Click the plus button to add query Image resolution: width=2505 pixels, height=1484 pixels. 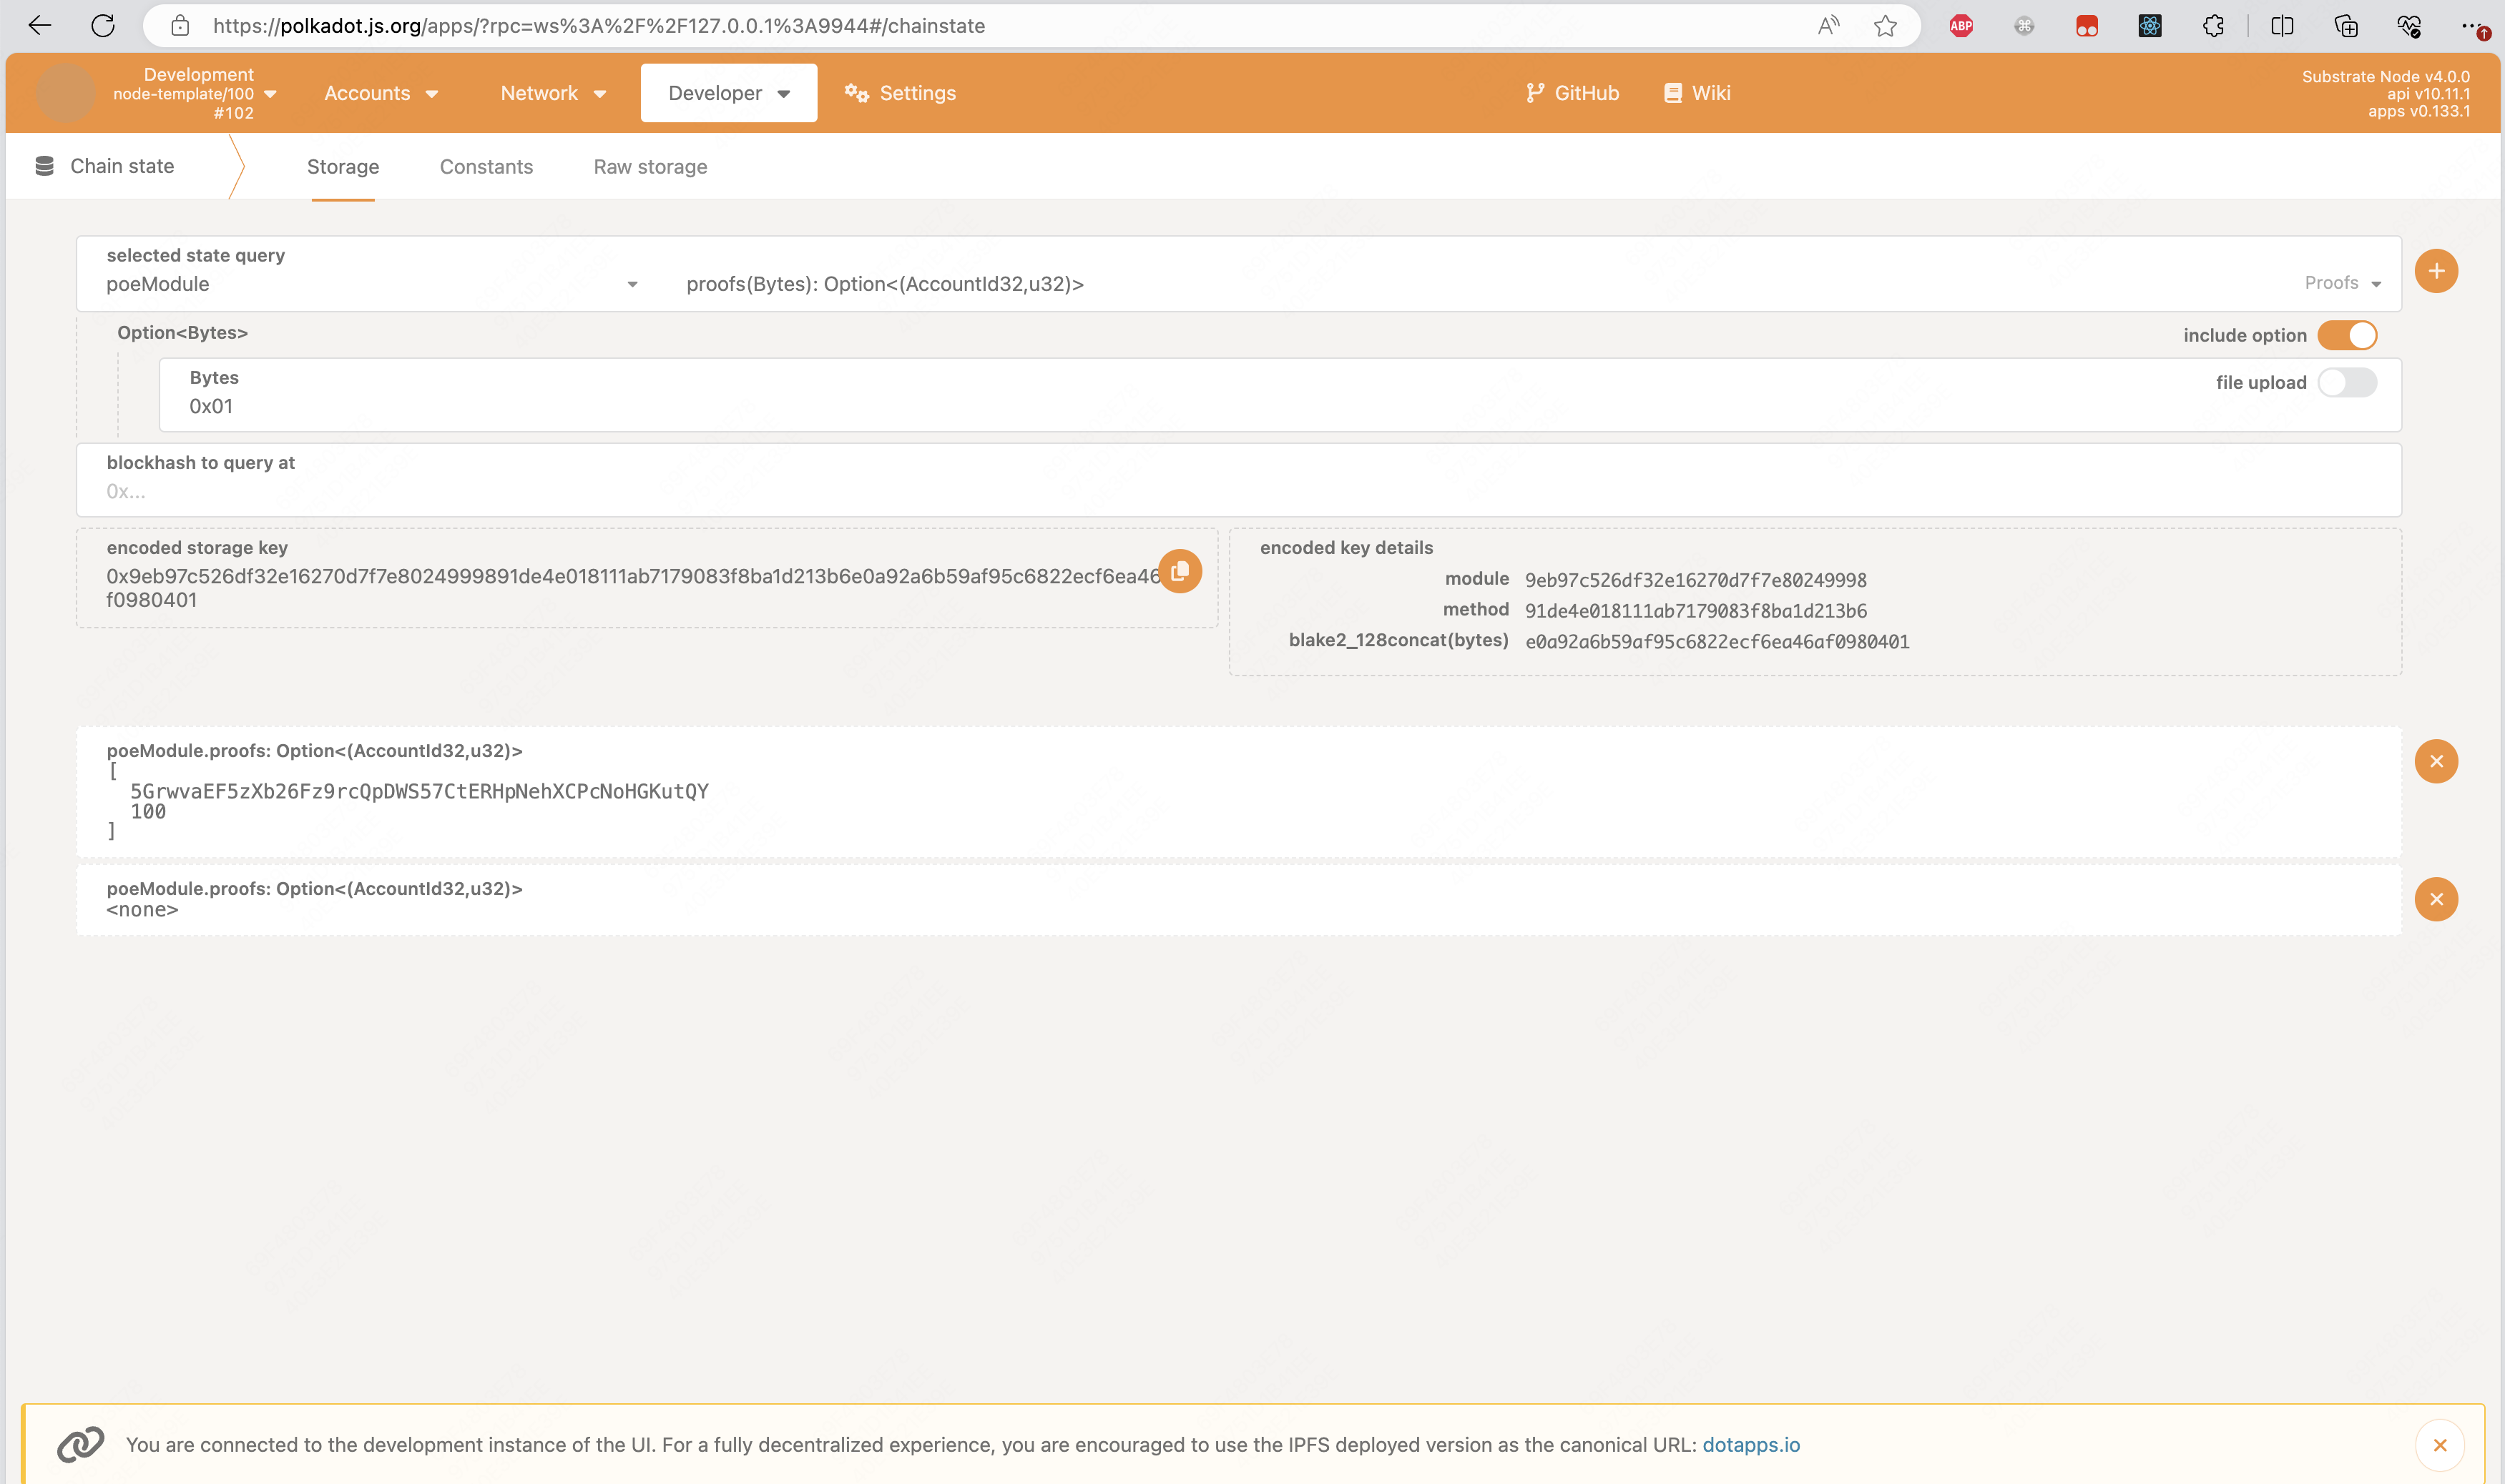[x=2435, y=271]
